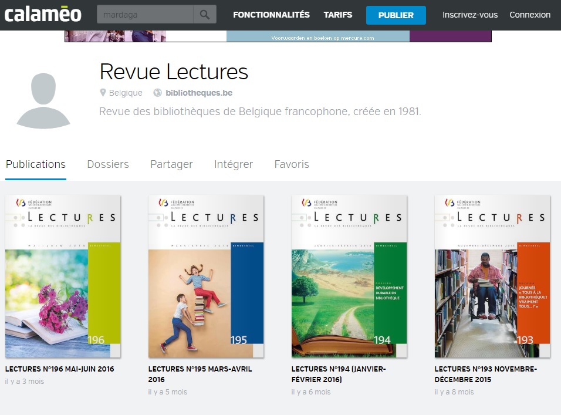The image size is (561, 415).
Task: Click the globe icon beside bibliotheques.be
Action: coord(157,93)
